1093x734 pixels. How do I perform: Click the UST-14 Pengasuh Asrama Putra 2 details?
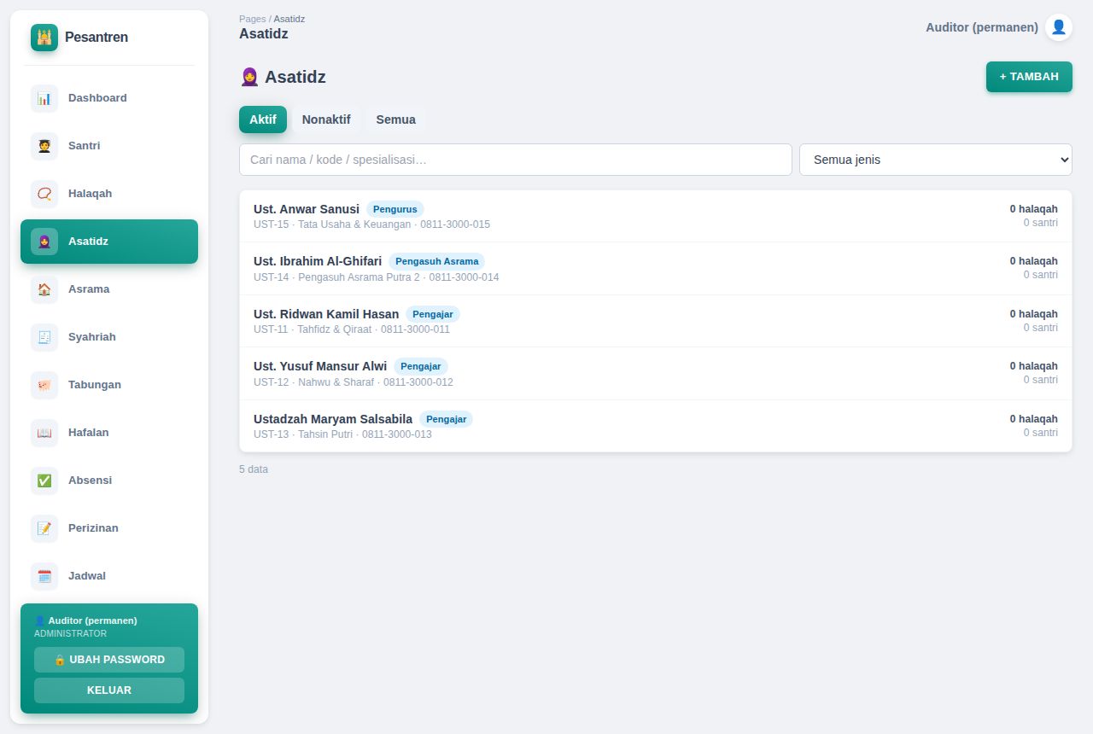pyautogui.click(x=377, y=277)
